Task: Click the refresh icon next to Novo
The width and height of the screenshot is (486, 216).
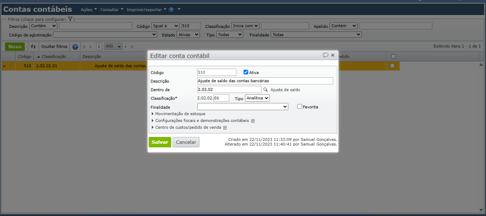Action: [x=33, y=46]
